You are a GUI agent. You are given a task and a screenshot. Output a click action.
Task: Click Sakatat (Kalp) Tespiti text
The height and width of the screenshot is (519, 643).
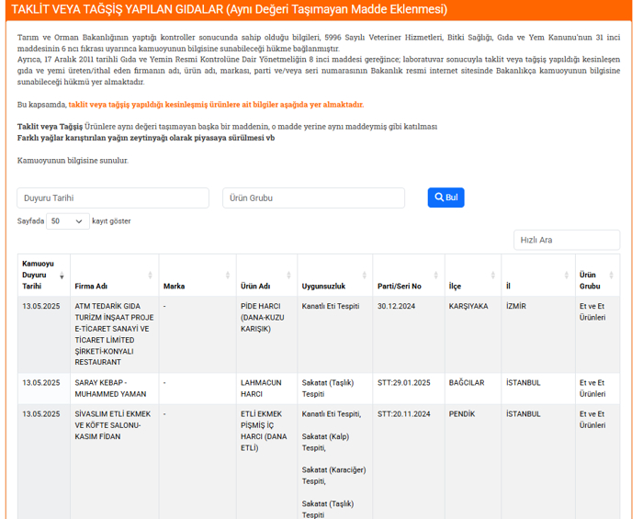(325, 443)
